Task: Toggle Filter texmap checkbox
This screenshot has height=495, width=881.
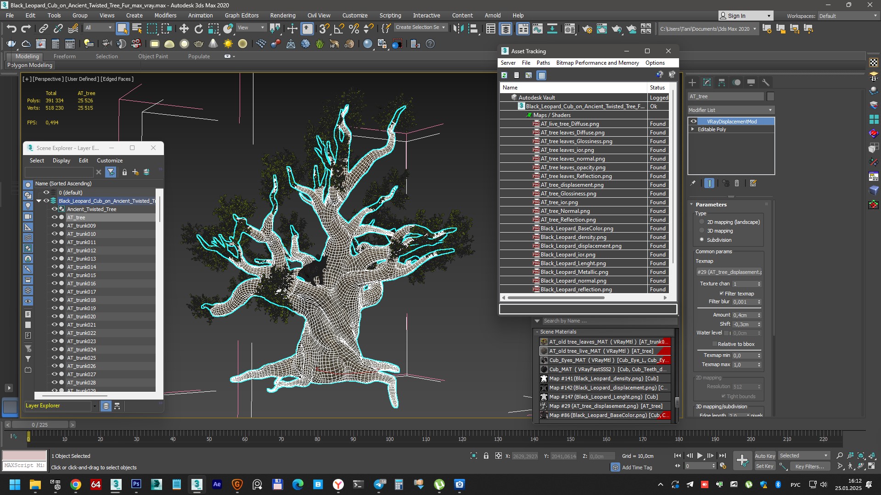Action: (722, 294)
